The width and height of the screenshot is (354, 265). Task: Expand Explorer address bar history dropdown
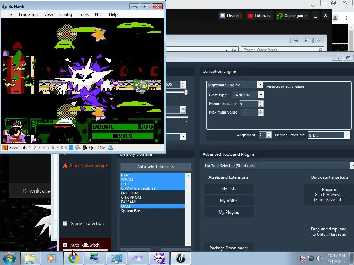226,50
